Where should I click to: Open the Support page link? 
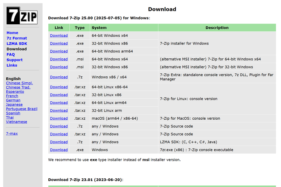[15, 60]
